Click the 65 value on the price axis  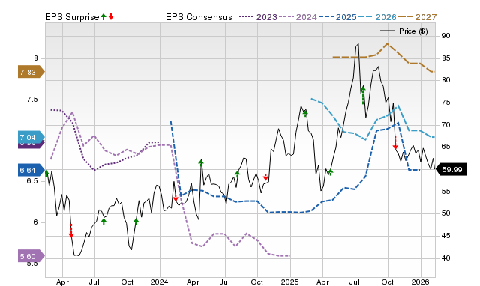click(x=446, y=147)
